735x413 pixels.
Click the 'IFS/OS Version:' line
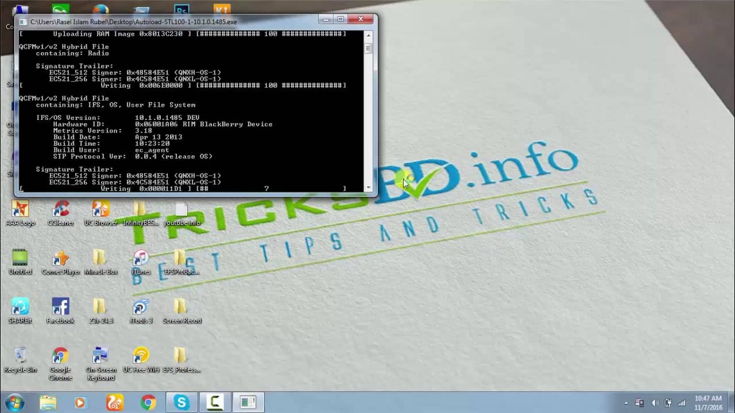118,118
